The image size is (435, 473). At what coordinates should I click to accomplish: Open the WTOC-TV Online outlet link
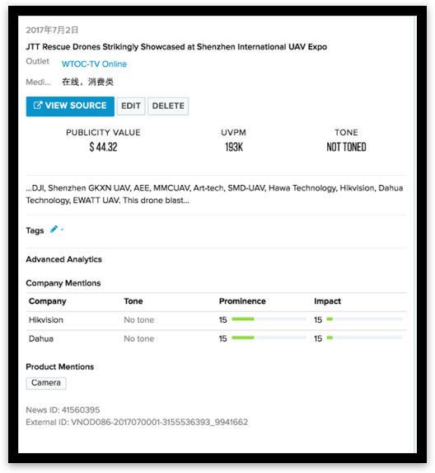coord(94,64)
